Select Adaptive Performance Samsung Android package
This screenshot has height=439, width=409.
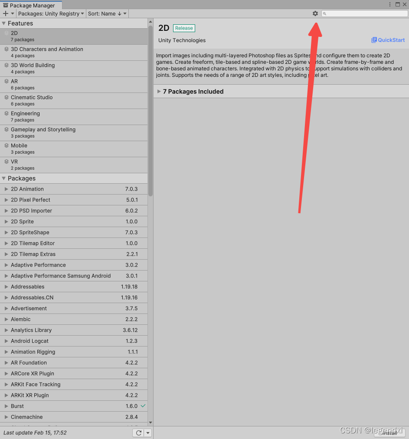[x=74, y=276]
